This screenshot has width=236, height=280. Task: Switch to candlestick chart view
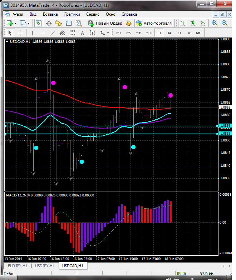click(193, 23)
